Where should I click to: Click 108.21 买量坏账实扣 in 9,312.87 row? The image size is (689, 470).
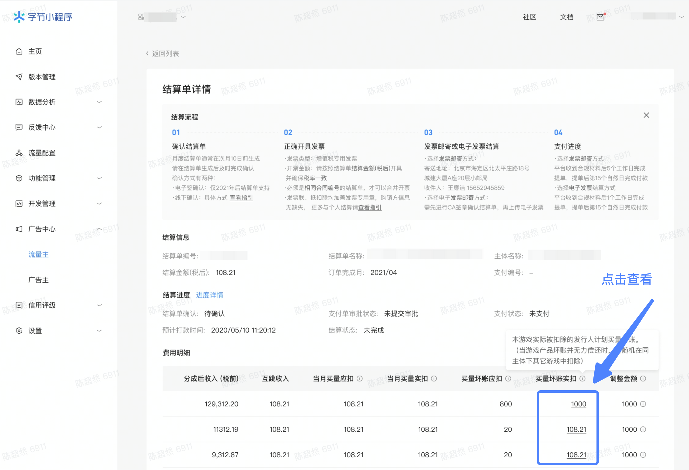576,455
